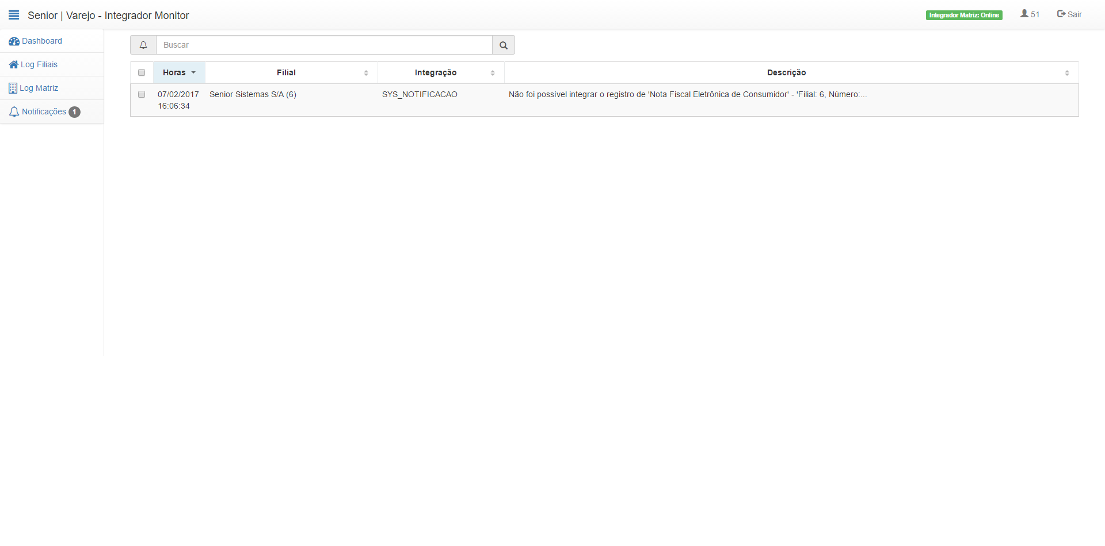
Task: Click the bell button beside search field
Action: pyautogui.click(x=143, y=45)
